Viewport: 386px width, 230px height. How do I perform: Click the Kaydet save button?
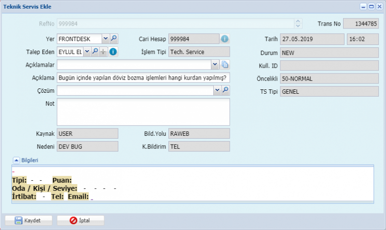(28, 220)
